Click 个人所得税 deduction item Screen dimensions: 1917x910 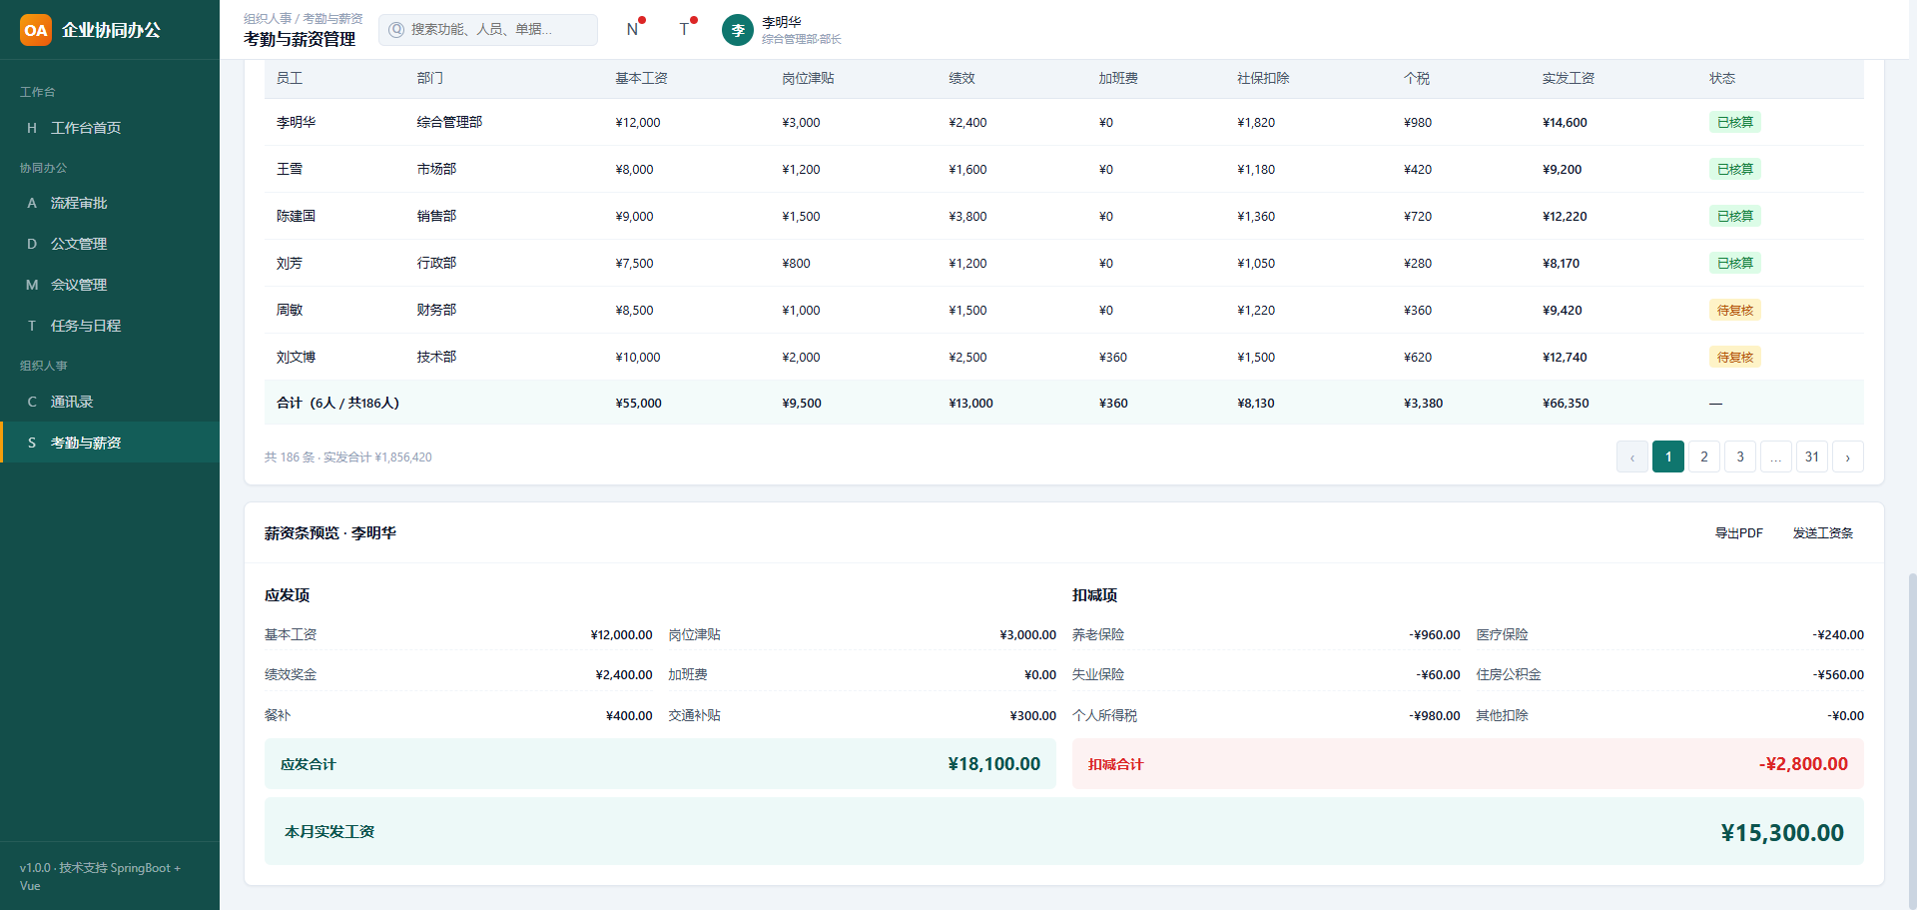click(x=1266, y=715)
